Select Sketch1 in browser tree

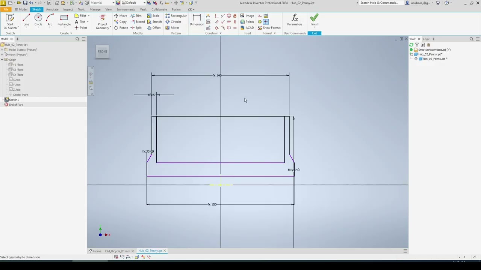(x=14, y=100)
